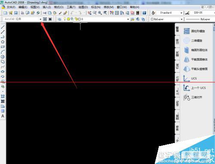
Task: Click the Open file icon
Action: (11, 13)
